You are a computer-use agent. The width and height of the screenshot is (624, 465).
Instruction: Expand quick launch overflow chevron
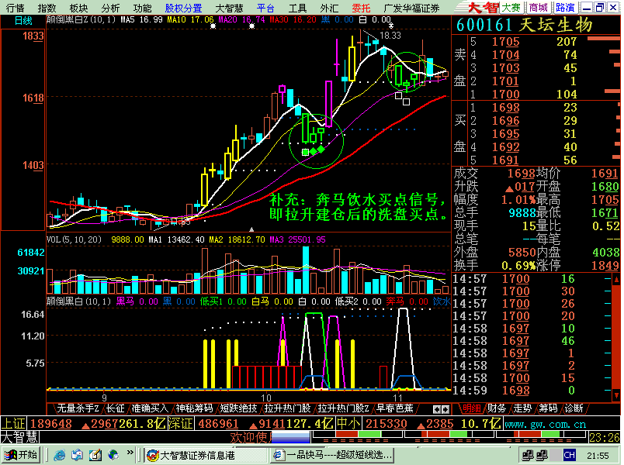pyautogui.click(x=130, y=453)
